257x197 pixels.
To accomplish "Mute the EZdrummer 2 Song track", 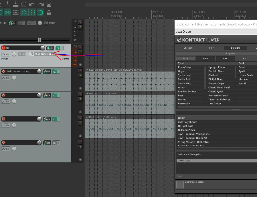I will 80,71.
